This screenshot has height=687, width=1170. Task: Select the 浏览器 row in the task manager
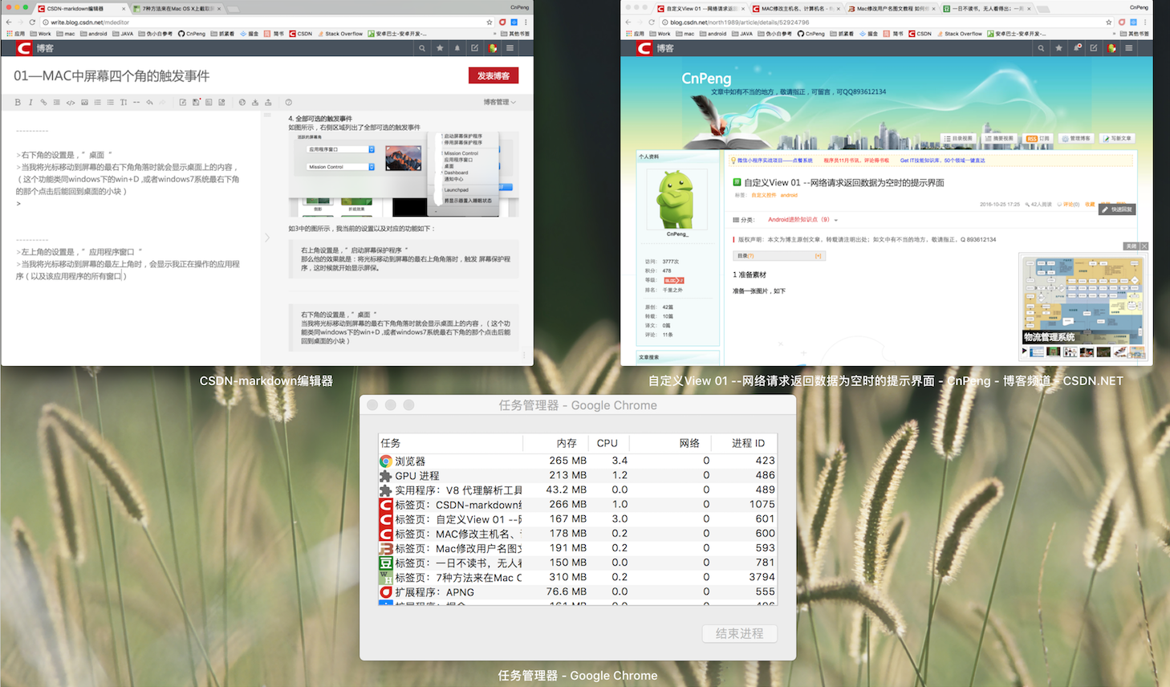(578, 461)
